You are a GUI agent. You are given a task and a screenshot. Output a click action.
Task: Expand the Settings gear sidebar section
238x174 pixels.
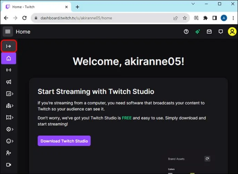pyautogui.click(x=10, y=129)
